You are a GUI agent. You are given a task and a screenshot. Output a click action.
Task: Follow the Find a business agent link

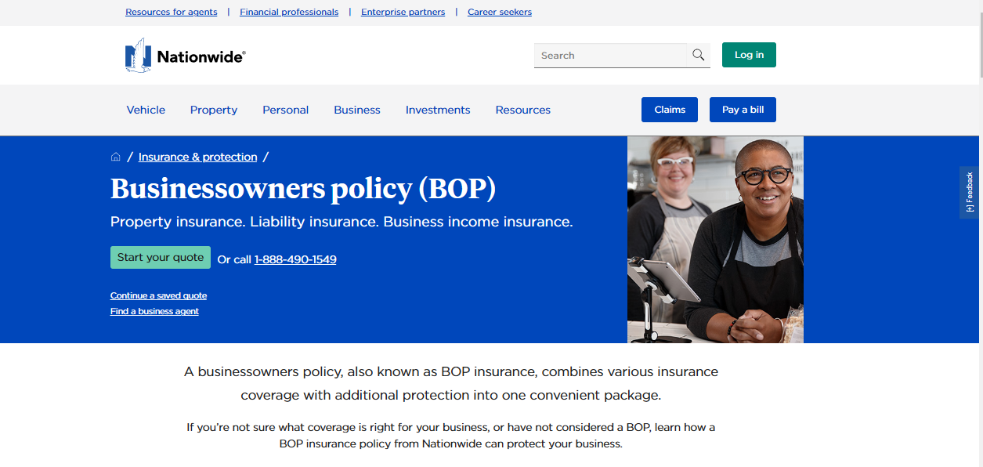[x=154, y=311]
